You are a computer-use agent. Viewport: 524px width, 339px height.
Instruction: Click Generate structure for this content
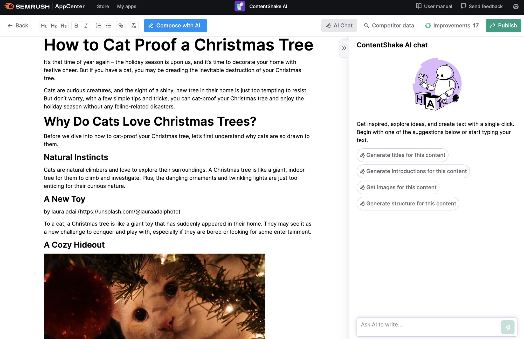click(408, 203)
